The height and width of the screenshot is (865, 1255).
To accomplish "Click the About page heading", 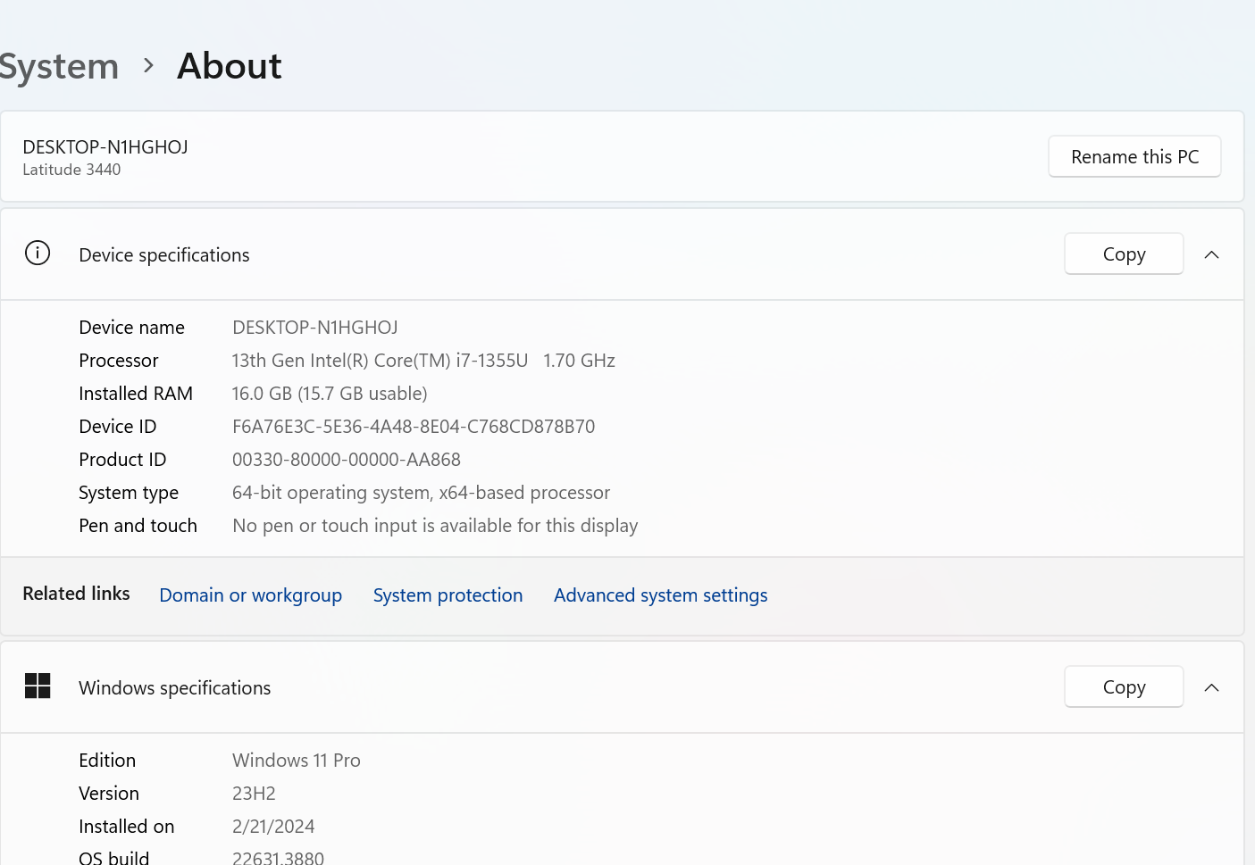I will pyautogui.click(x=230, y=66).
